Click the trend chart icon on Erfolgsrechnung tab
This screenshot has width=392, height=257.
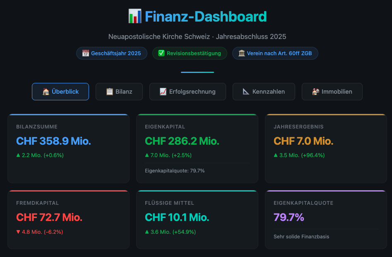(163, 92)
